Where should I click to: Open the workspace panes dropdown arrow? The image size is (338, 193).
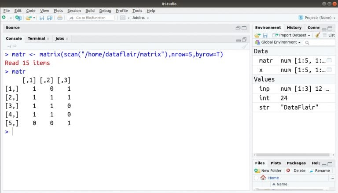(129, 18)
